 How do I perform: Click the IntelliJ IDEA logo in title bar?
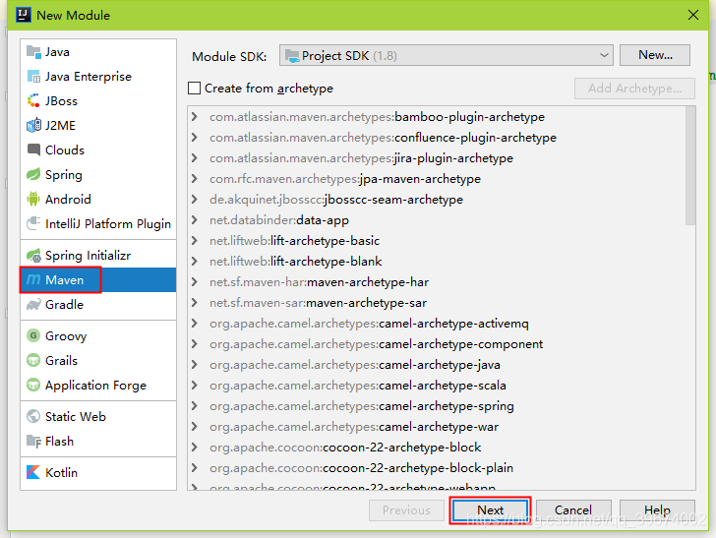pyautogui.click(x=23, y=15)
